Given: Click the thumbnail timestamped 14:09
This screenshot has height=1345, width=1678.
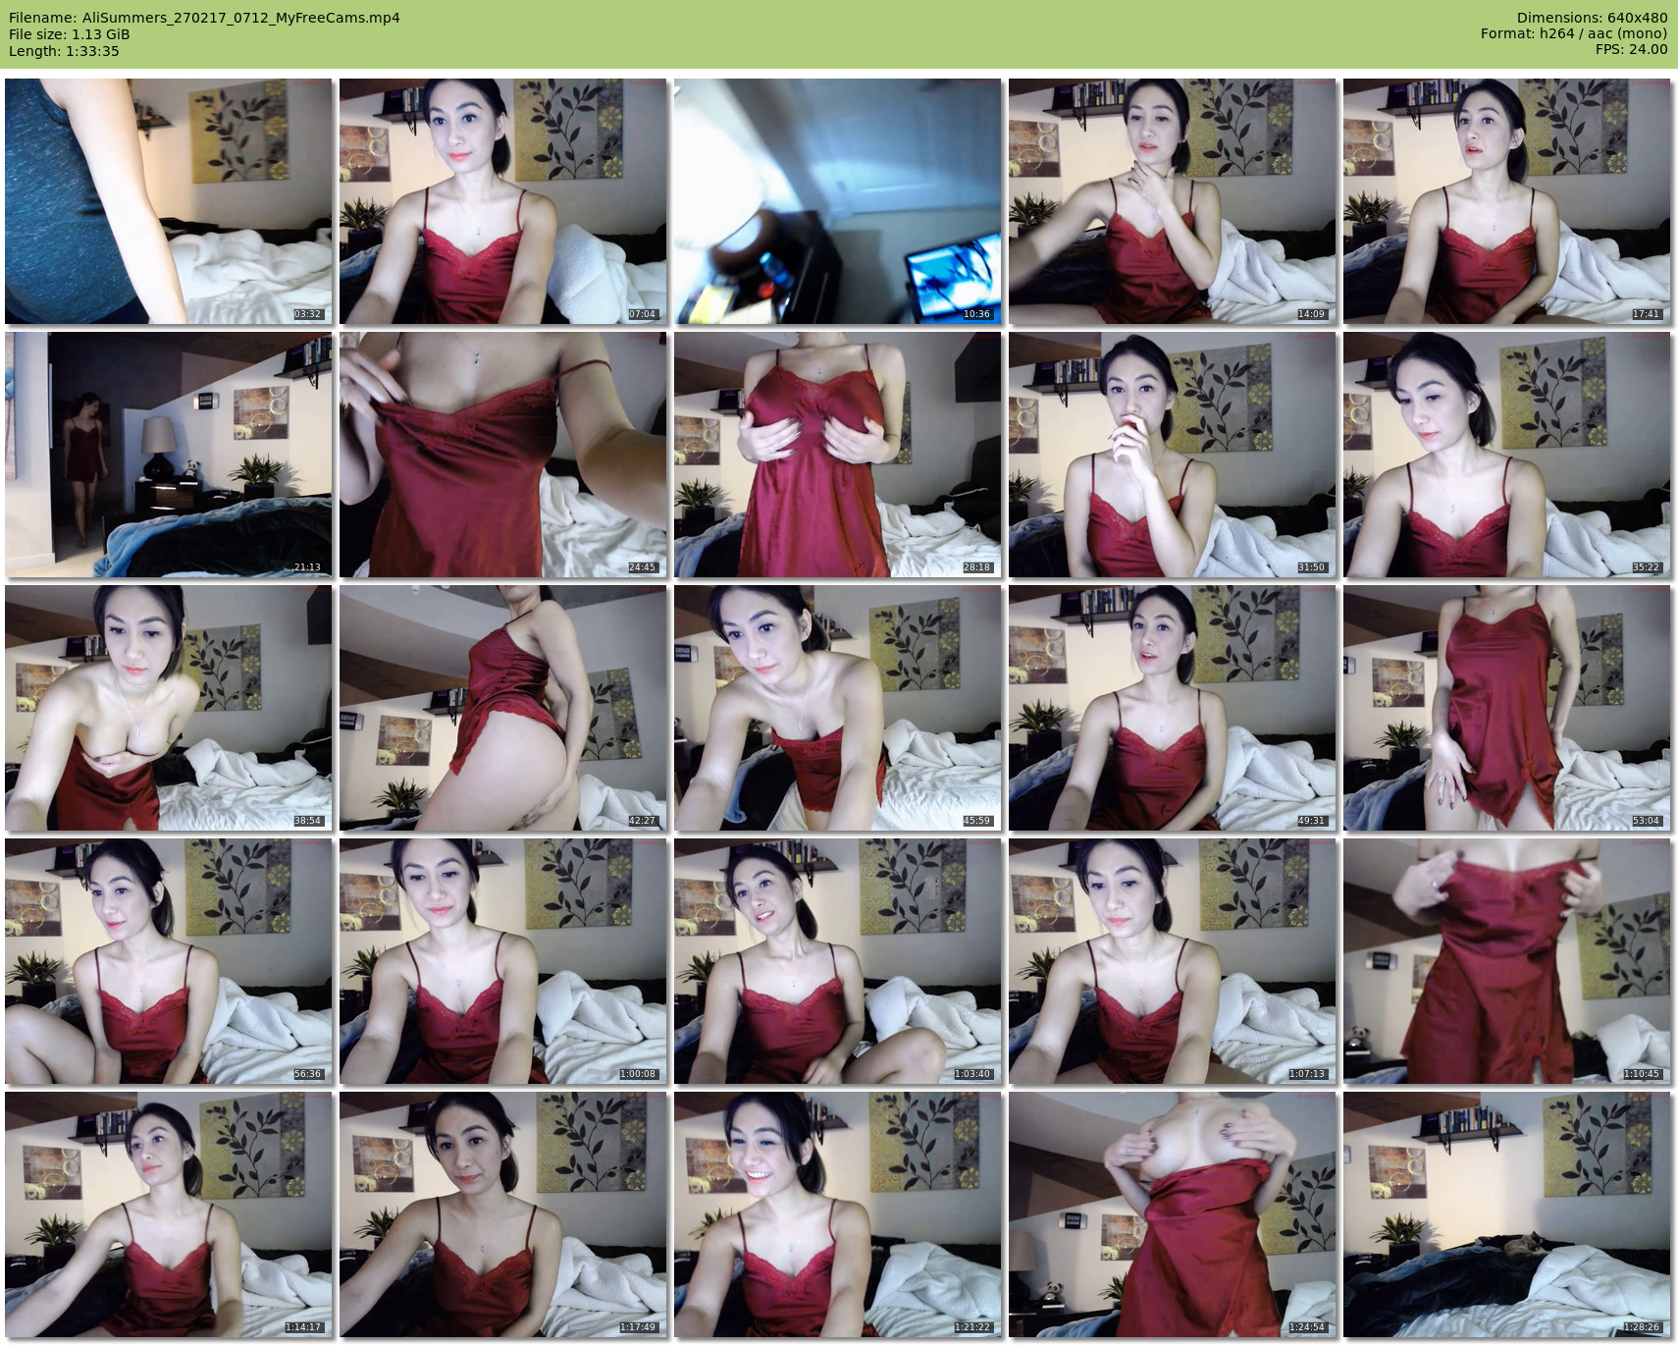Looking at the screenshot, I should 1172,201.
